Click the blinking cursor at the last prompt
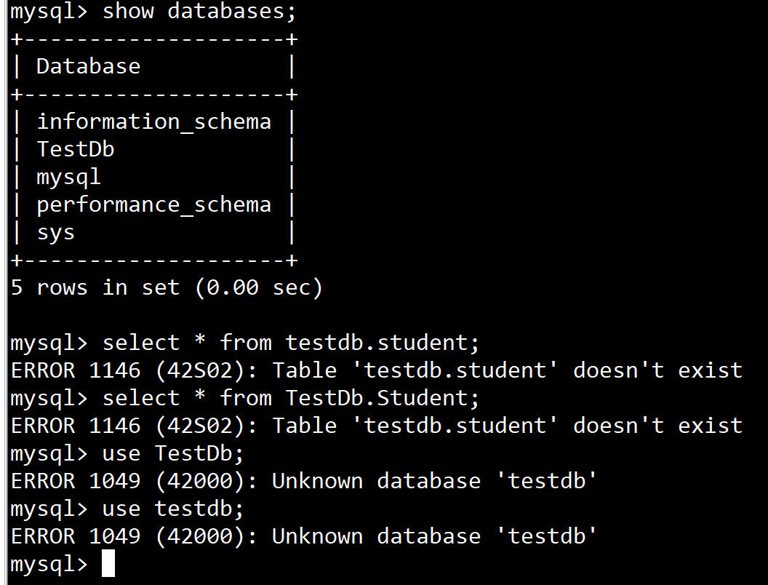This screenshot has height=585, width=768. coord(108,564)
